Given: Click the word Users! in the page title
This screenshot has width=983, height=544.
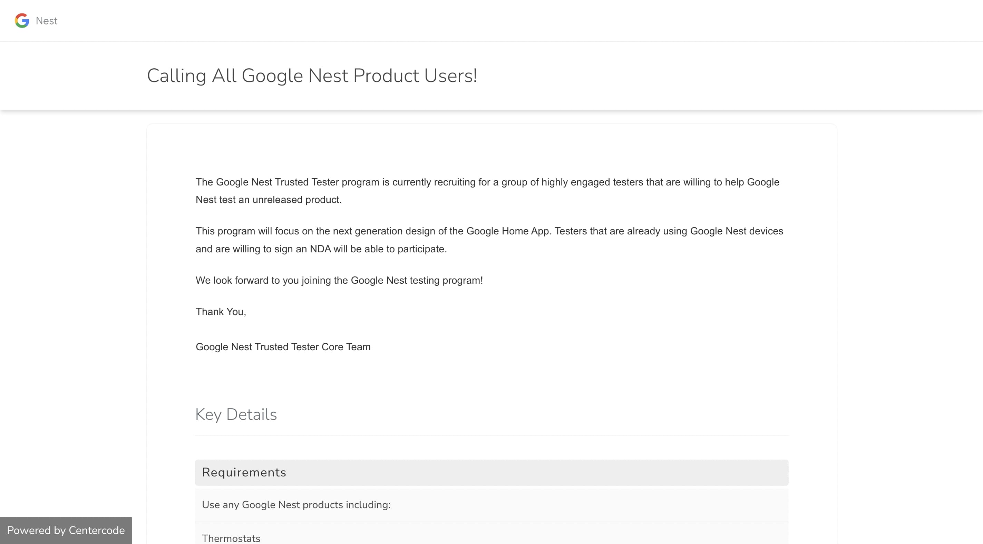Looking at the screenshot, I should 450,75.
